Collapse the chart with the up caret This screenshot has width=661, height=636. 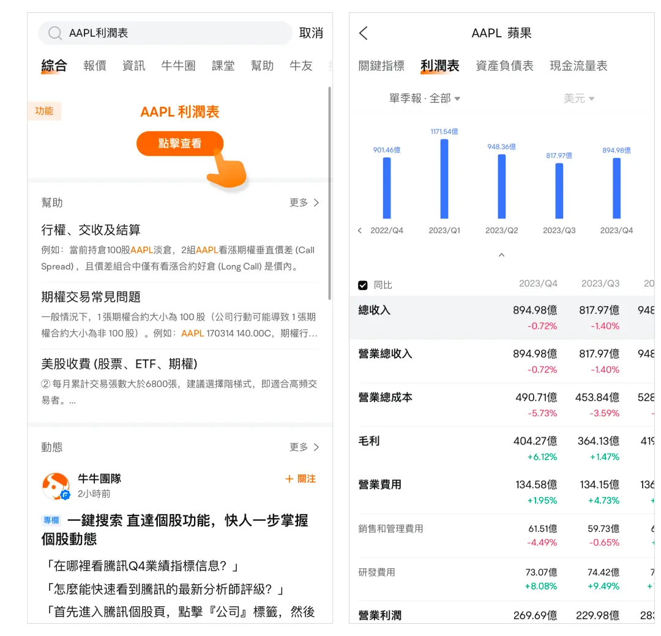[x=501, y=255]
